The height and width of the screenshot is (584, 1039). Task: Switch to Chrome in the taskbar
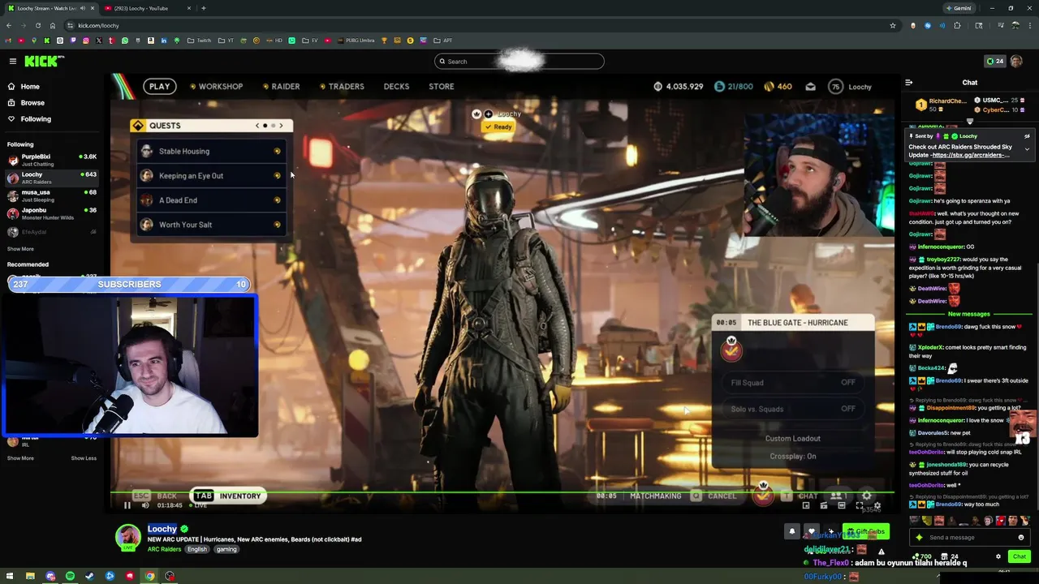coord(149,576)
